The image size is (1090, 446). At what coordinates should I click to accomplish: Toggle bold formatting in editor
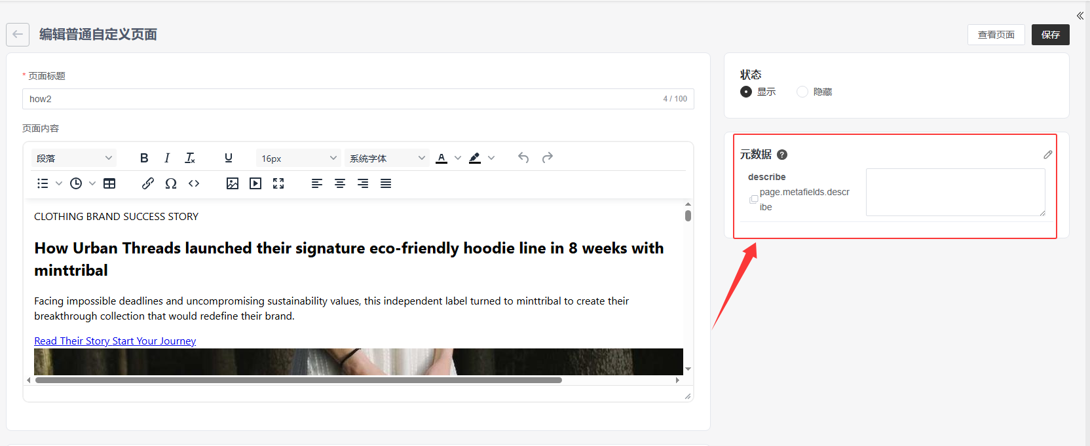pyautogui.click(x=144, y=158)
